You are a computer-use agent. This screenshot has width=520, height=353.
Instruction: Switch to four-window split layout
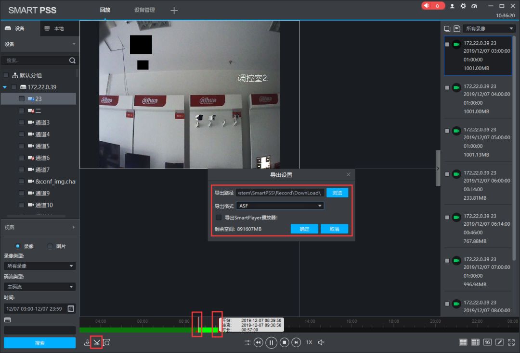pyautogui.click(x=463, y=342)
